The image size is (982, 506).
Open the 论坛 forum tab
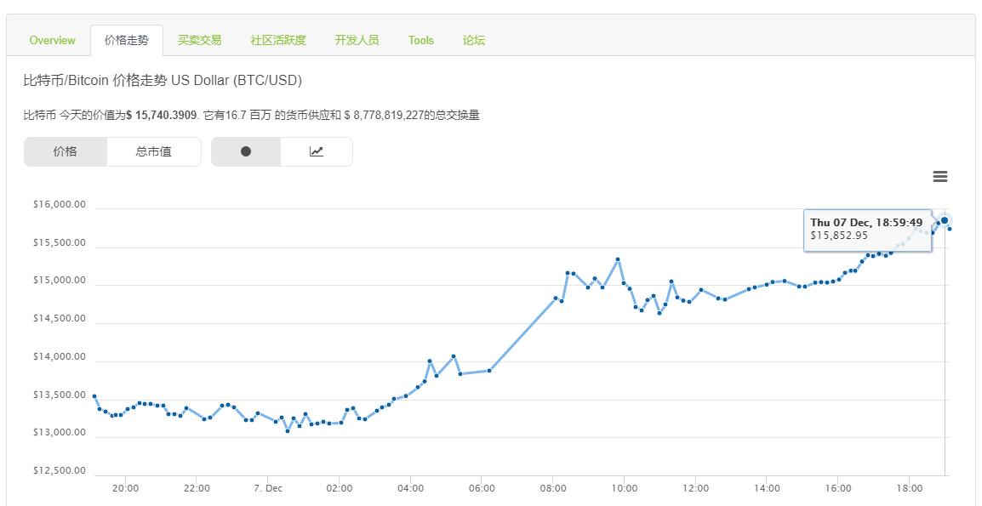474,40
